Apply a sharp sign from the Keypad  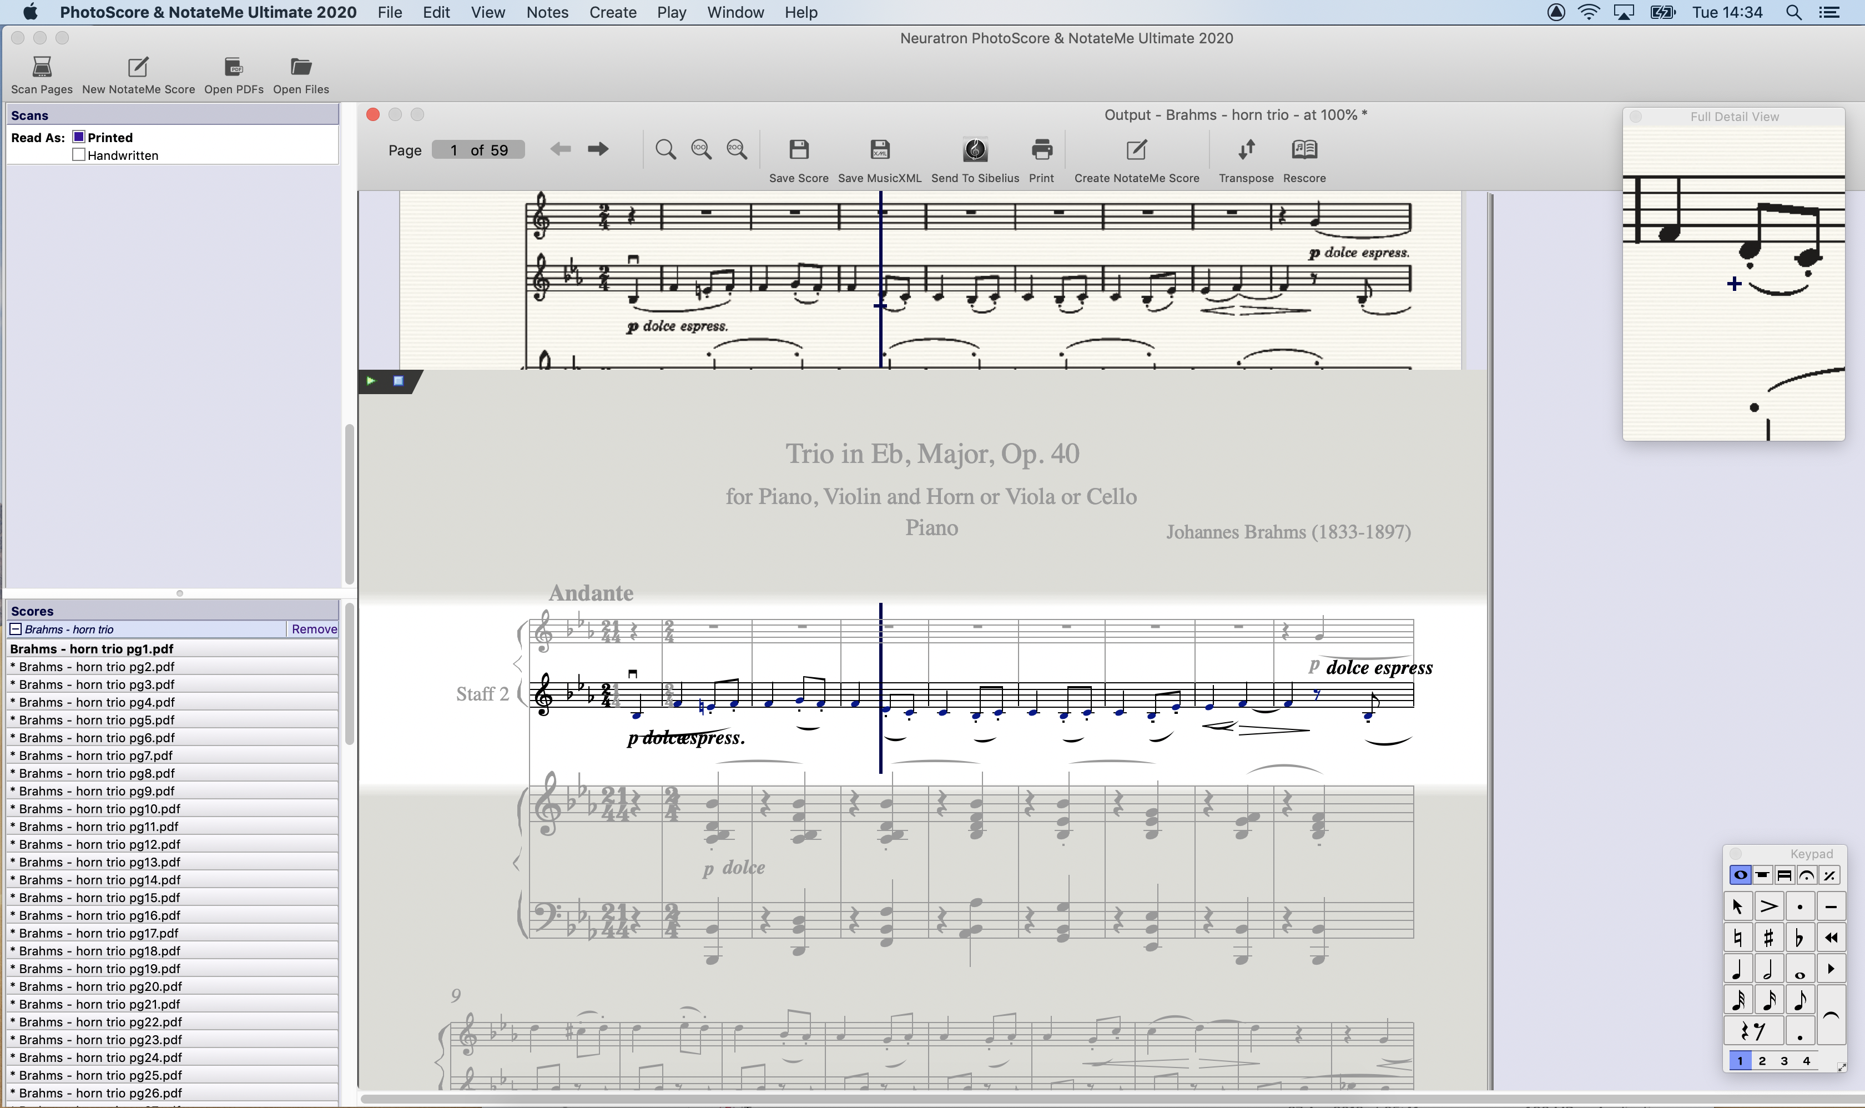tap(1768, 938)
